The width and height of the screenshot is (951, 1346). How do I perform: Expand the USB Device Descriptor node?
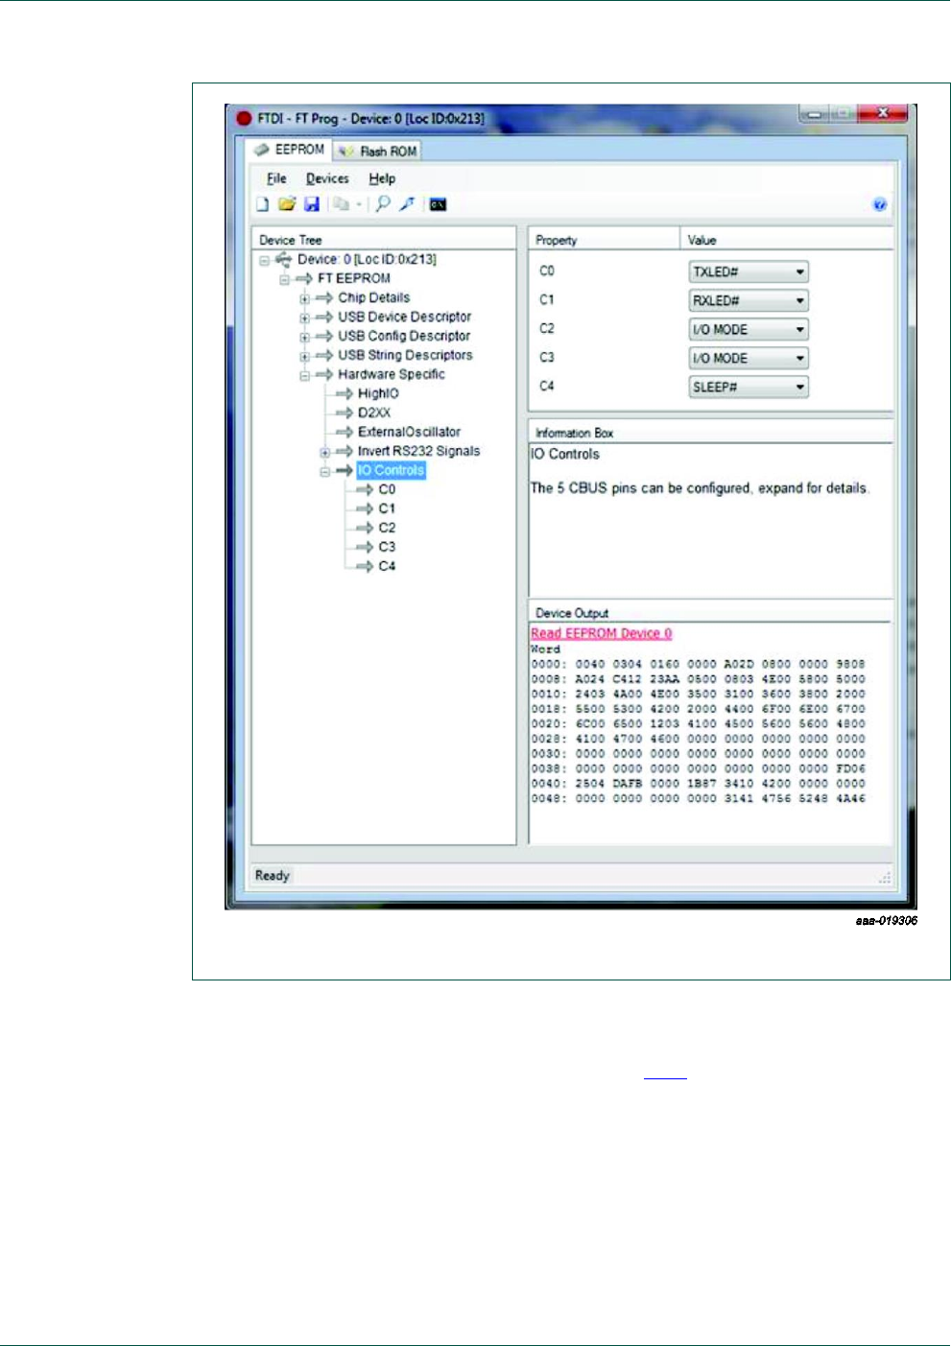coord(304,318)
